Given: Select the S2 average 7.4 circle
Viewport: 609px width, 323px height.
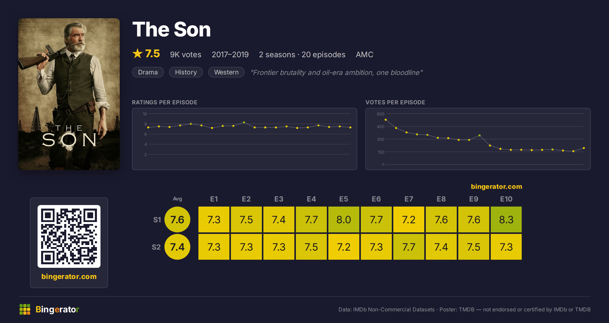Looking at the screenshot, I should pos(177,247).
